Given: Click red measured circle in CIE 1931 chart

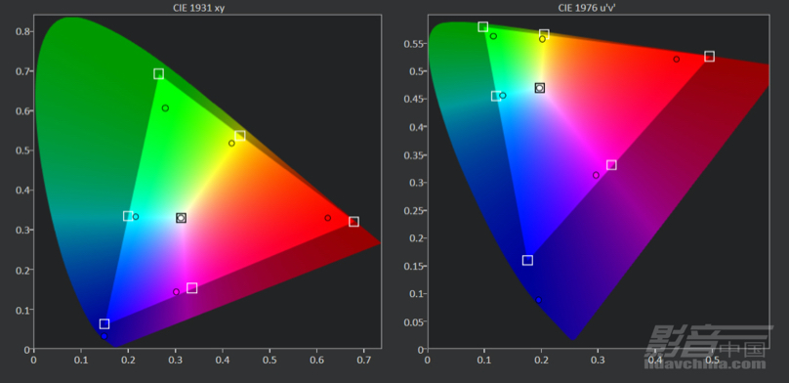Looking at the screenshot, I should tap(327, 218).
